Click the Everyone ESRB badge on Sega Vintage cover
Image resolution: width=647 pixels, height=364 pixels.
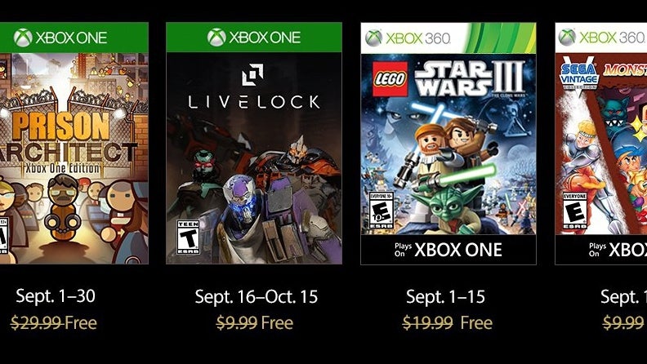[x=575, y=211]
